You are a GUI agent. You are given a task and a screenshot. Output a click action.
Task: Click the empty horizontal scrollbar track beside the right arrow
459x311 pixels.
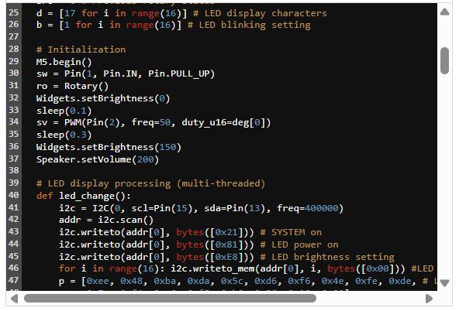point(371,298)
